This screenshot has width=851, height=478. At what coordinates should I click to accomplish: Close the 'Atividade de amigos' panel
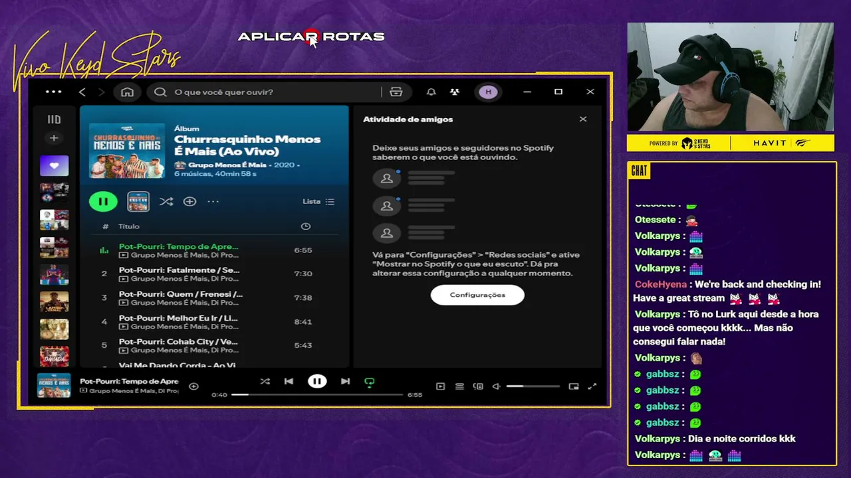click(x=583, y=119)
